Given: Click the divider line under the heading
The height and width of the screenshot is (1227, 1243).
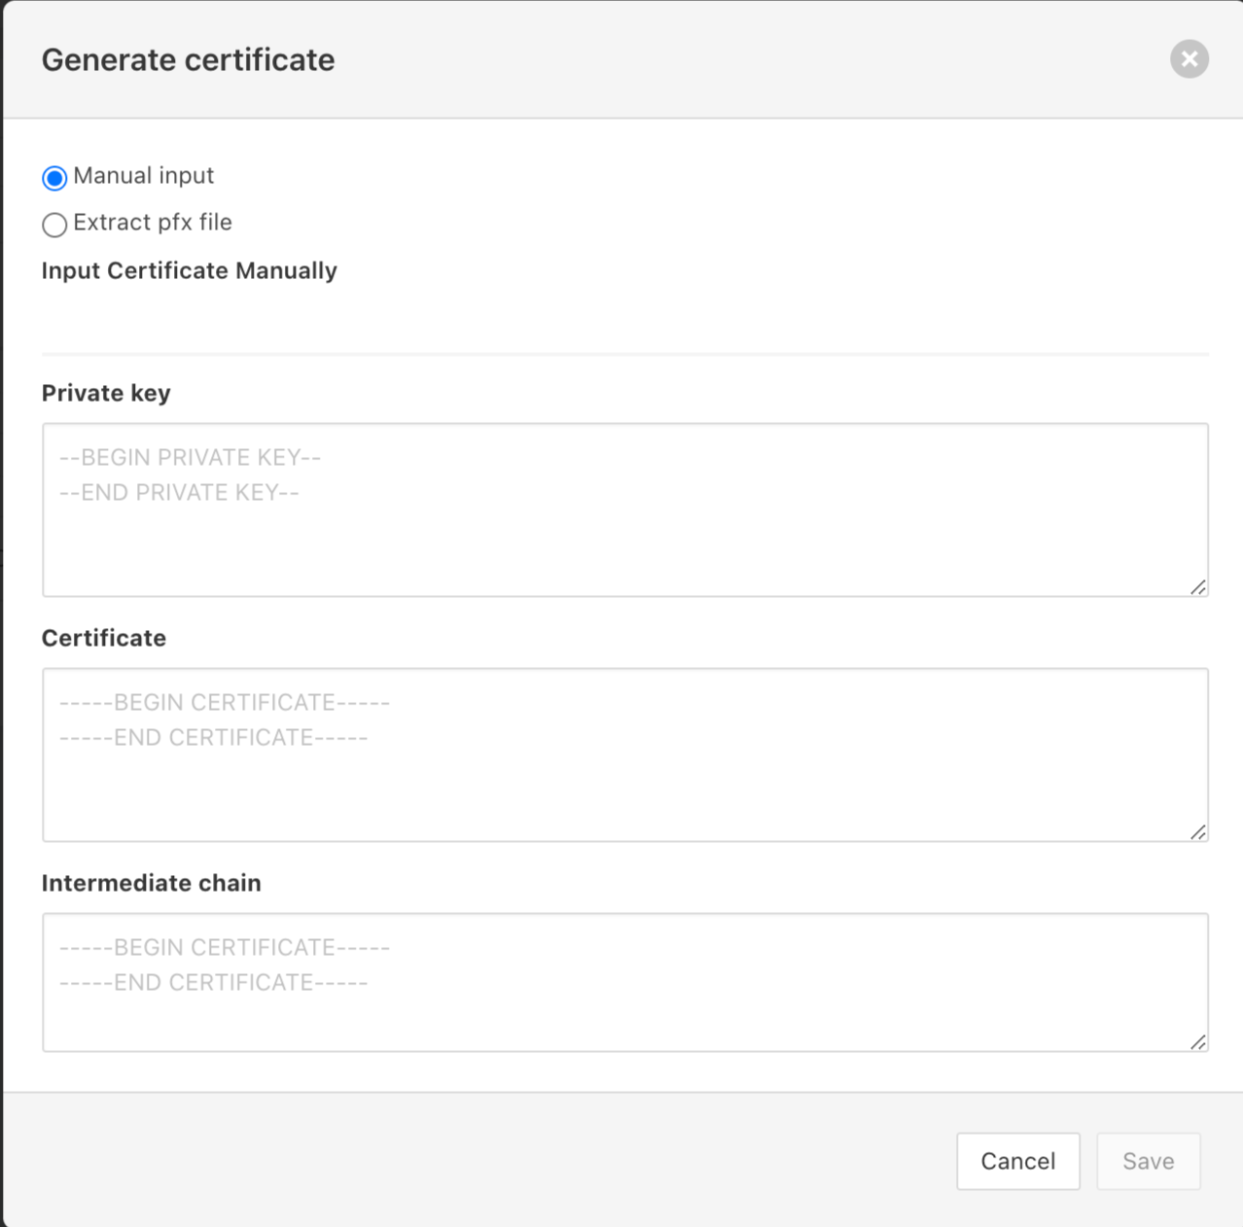Looking at the screenshot, I should tap(624, 354).
